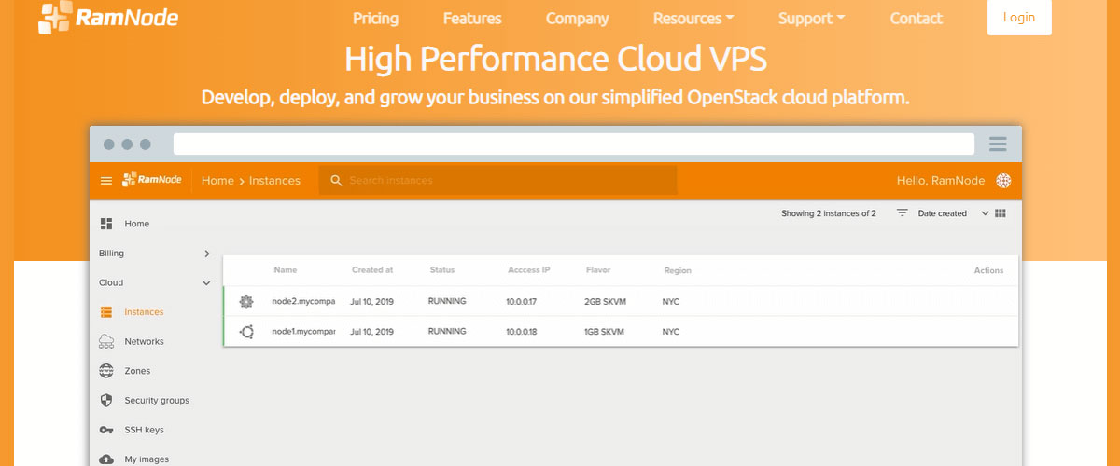Screen dimensions: 1120x466
Task: Click the Region column header
Action: point(678,271)
